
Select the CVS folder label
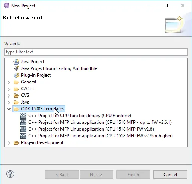[25, 95]
